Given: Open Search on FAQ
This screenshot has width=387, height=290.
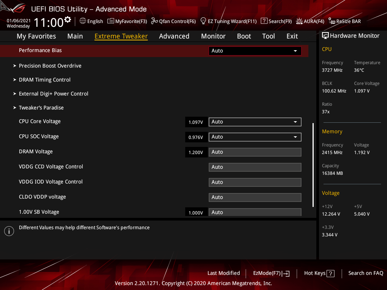Looking at the screenshot, I should 365,273.
